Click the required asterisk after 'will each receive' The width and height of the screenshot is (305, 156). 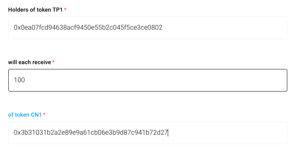pos(53,61)
